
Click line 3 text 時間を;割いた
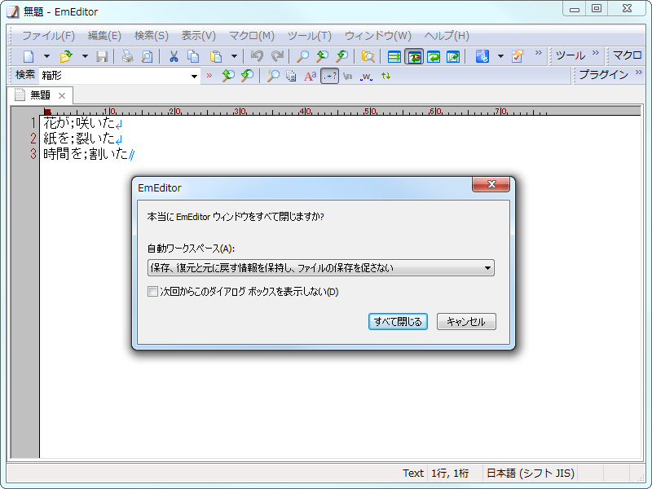[86, 154]
